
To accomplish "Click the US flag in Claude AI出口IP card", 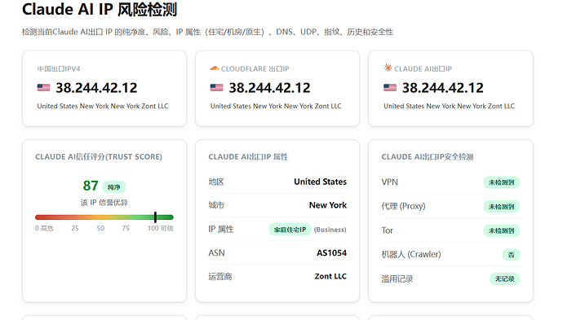I will pos(390,88).
